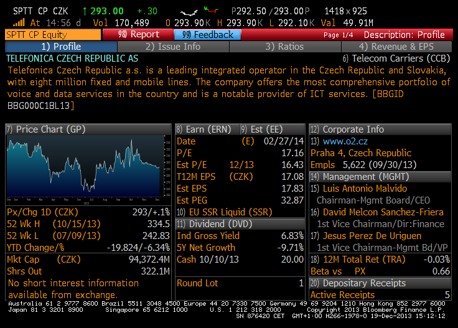The width and height of the screenshot is (458, 328).
Task: Switch to the 1) Profile tab
Action: (x=61, y=47)
